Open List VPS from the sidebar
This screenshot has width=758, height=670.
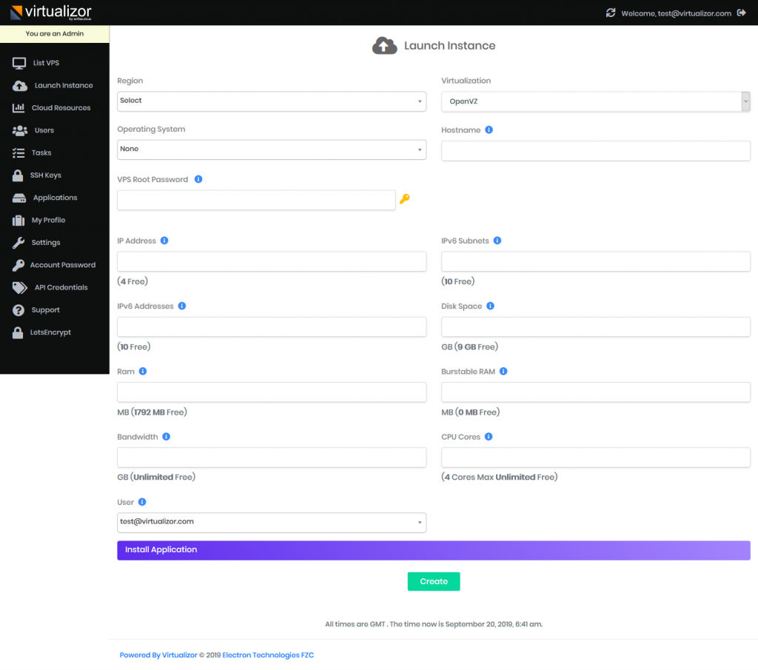pos(44,62)
